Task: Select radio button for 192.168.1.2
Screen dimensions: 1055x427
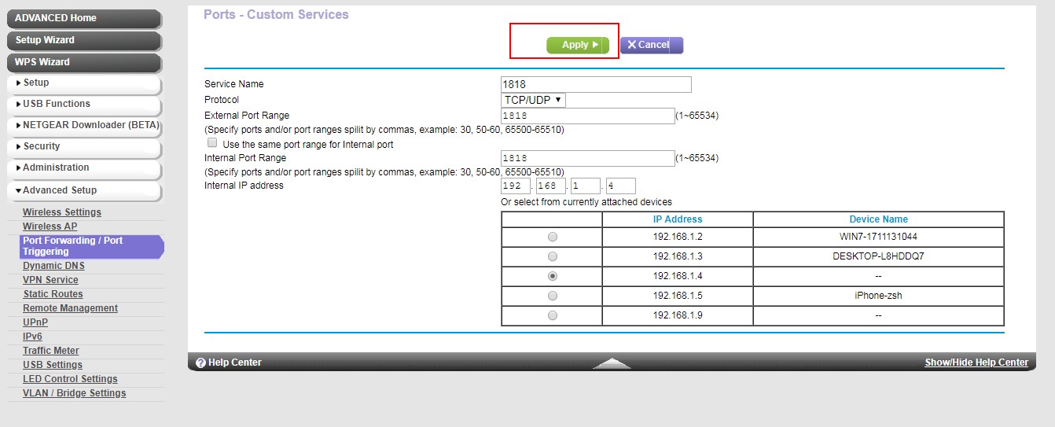Action: 553,237
